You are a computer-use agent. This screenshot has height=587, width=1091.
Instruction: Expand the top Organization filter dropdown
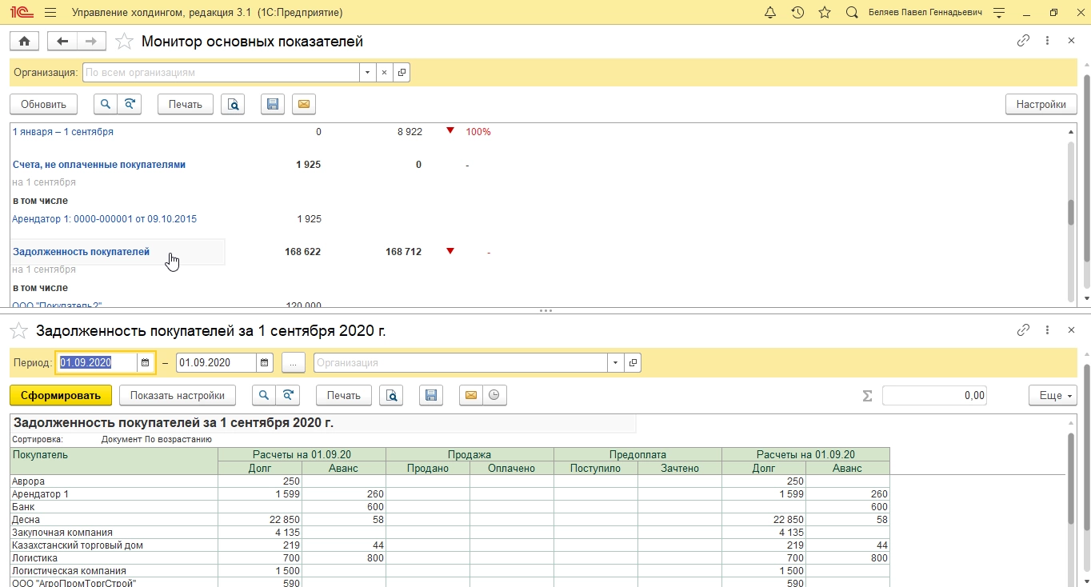367,73
